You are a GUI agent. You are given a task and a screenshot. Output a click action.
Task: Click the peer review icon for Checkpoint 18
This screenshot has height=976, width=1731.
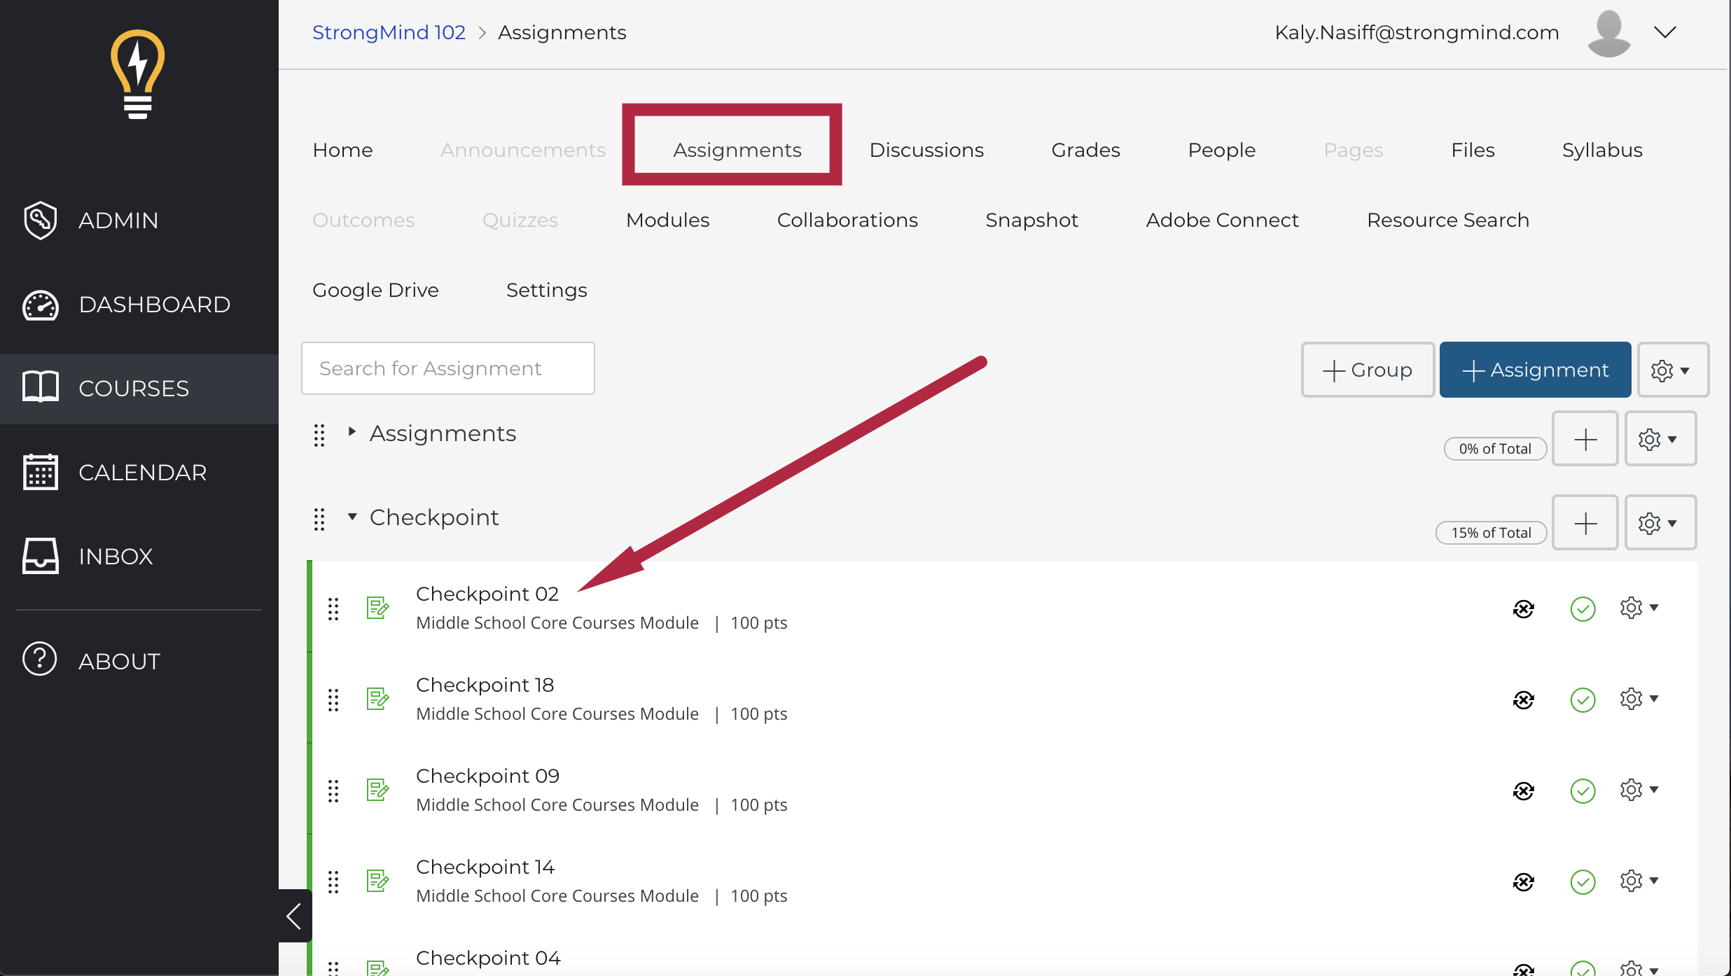[x=1524, y=699]
